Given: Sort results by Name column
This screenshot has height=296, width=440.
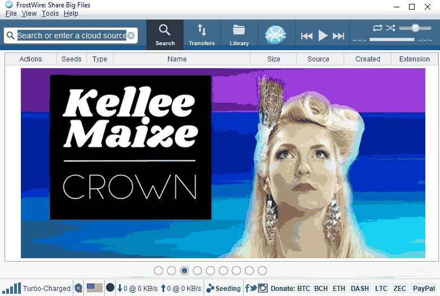Looking at the screenshot, I should (177, 59).
